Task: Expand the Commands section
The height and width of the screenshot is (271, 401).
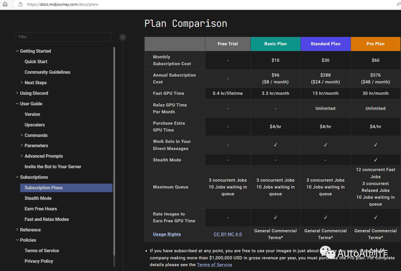Action: (x=22, y=135)
